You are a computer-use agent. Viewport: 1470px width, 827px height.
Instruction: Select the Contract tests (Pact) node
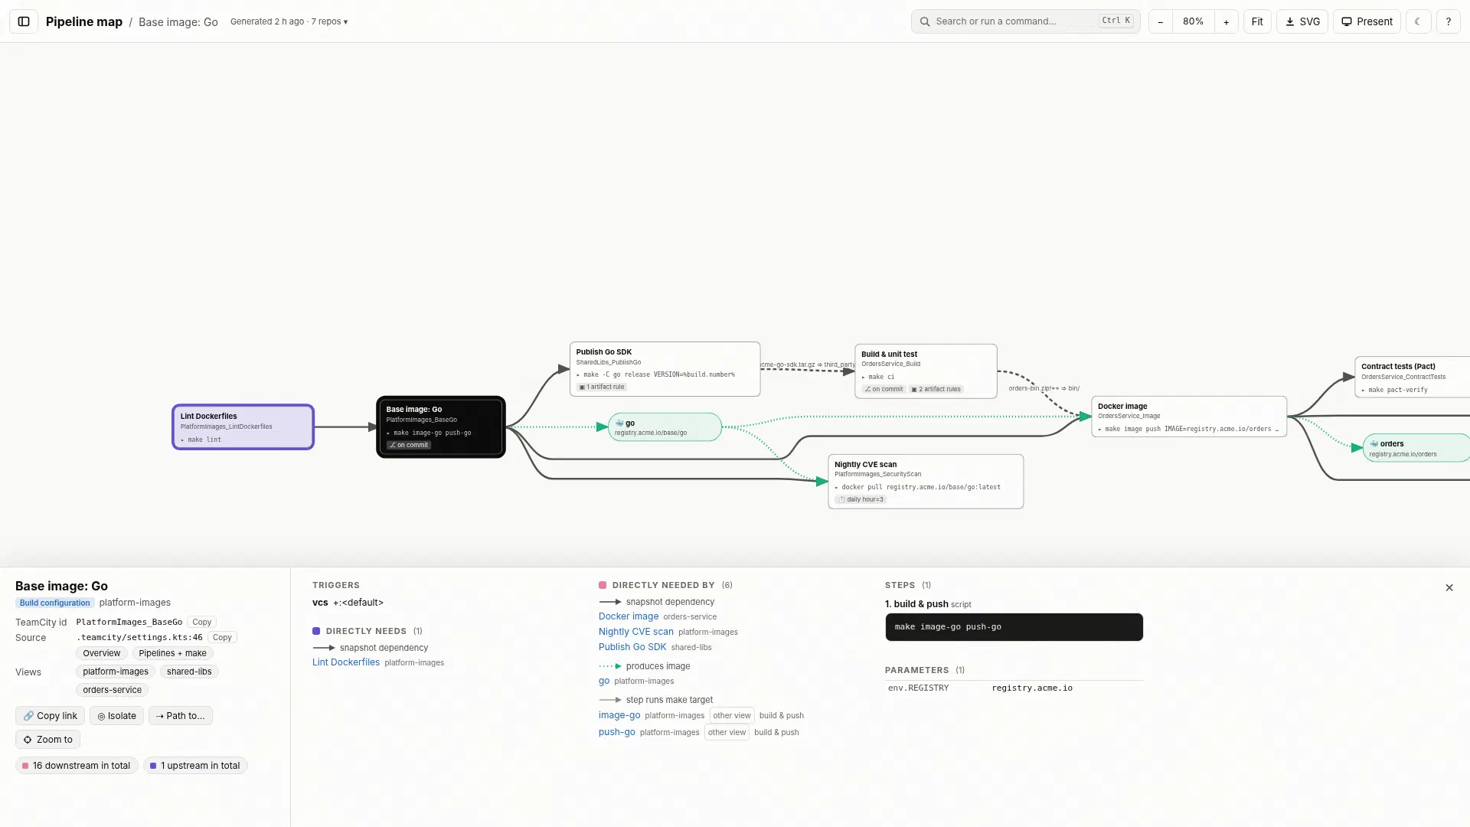(1412, 378)
